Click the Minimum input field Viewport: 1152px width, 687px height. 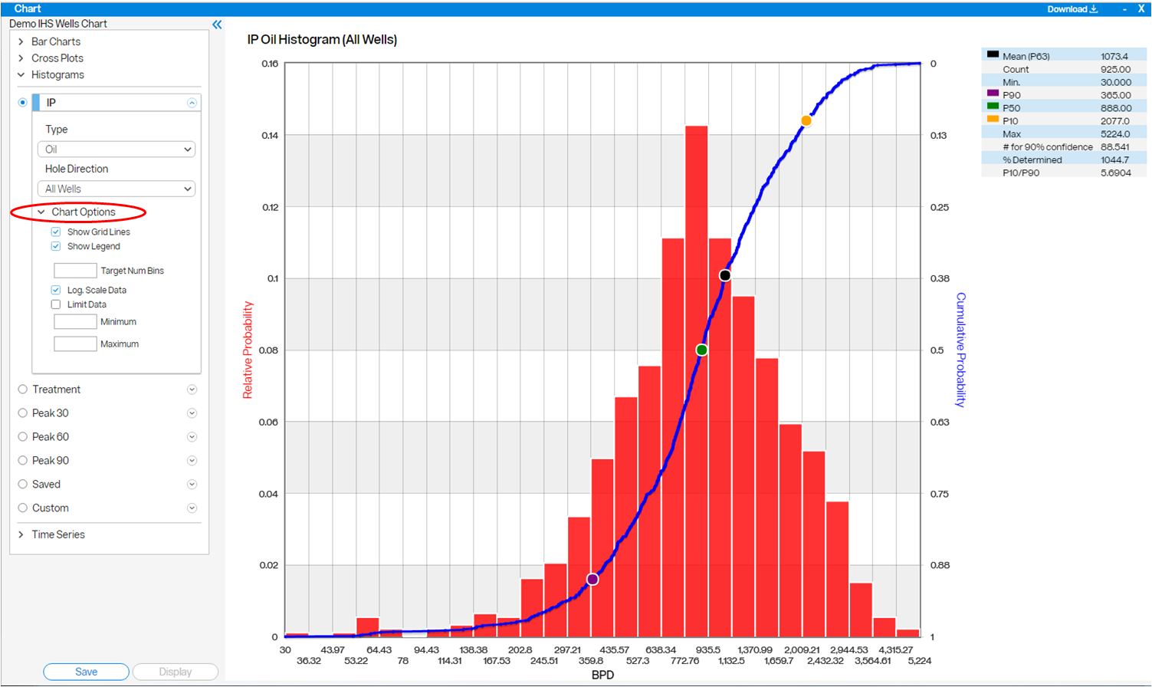pyautogui.click(x=75, y=322)
